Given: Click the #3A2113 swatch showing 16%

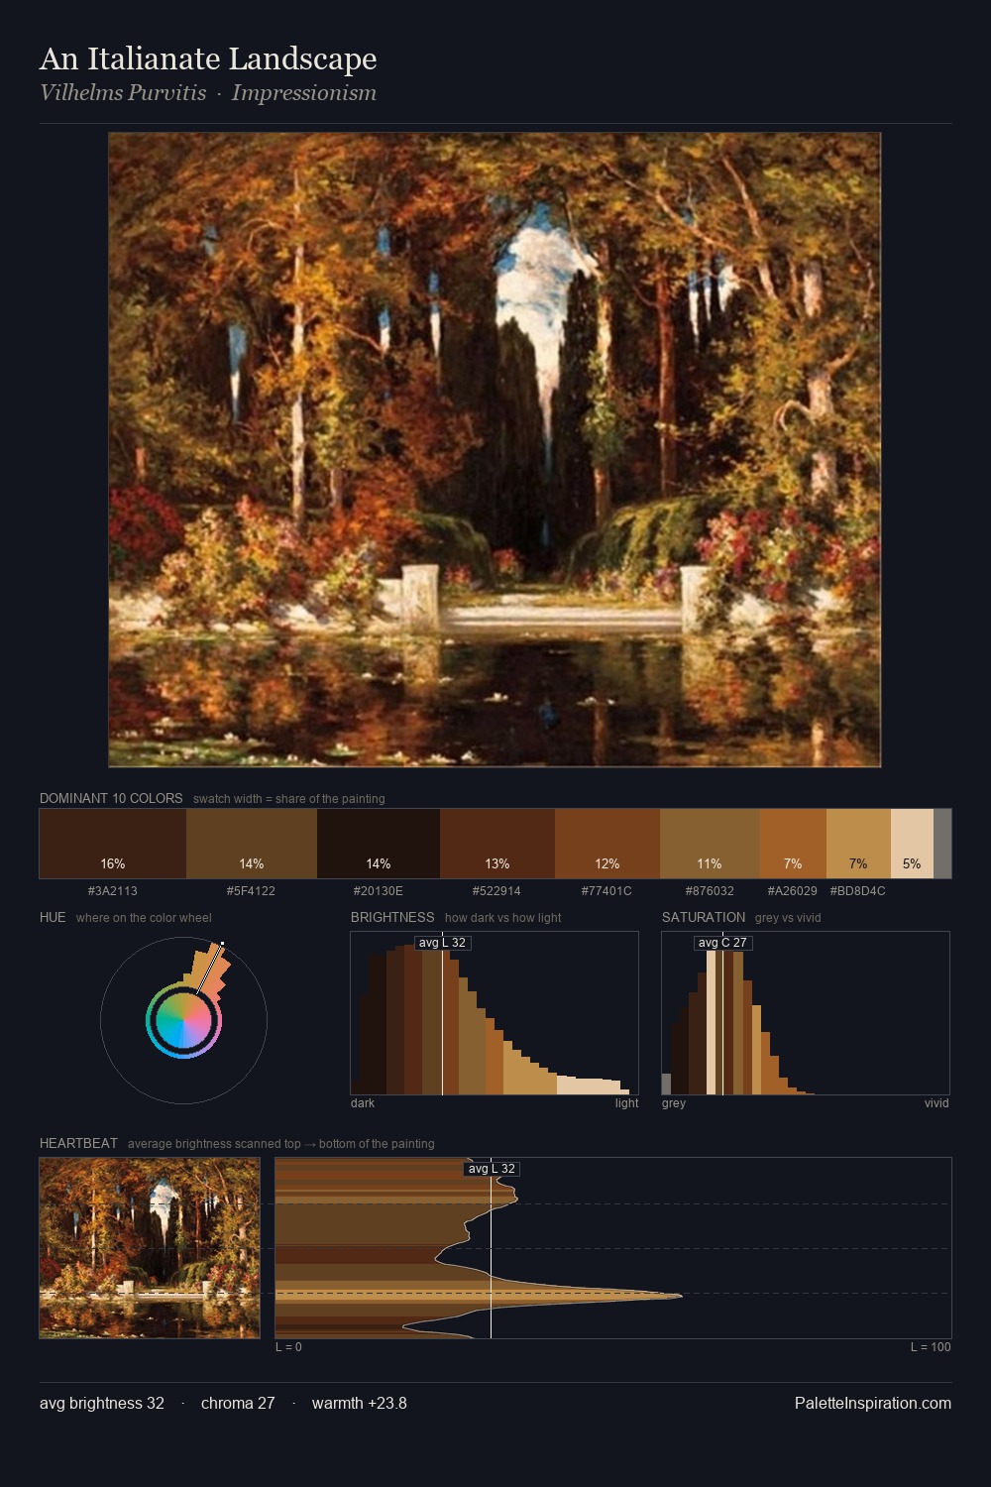Looking at the screenshot, I should pos(113,844).
